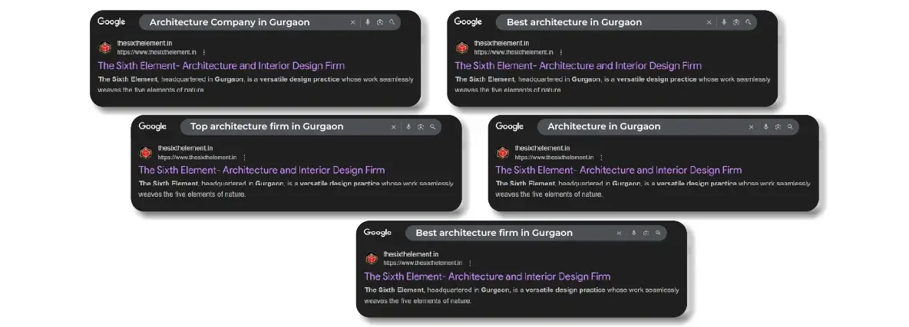The height and width of the screenshot is (327, 909).
Task: Open image search in 'Architecture Company in Gurgaon' bar
Action: click(380, 22)
